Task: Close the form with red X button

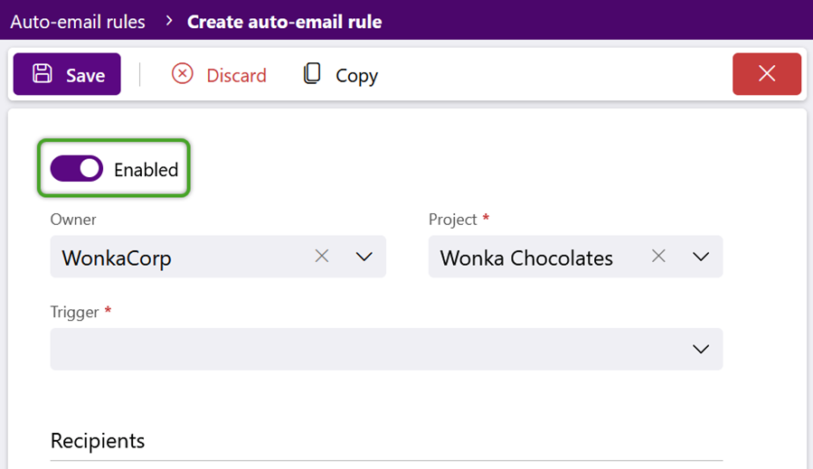Action: 767,73
